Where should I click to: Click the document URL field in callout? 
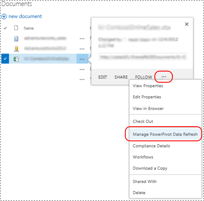point(142,57)
